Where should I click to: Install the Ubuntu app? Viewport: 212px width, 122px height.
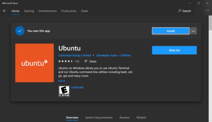[171, 31]
